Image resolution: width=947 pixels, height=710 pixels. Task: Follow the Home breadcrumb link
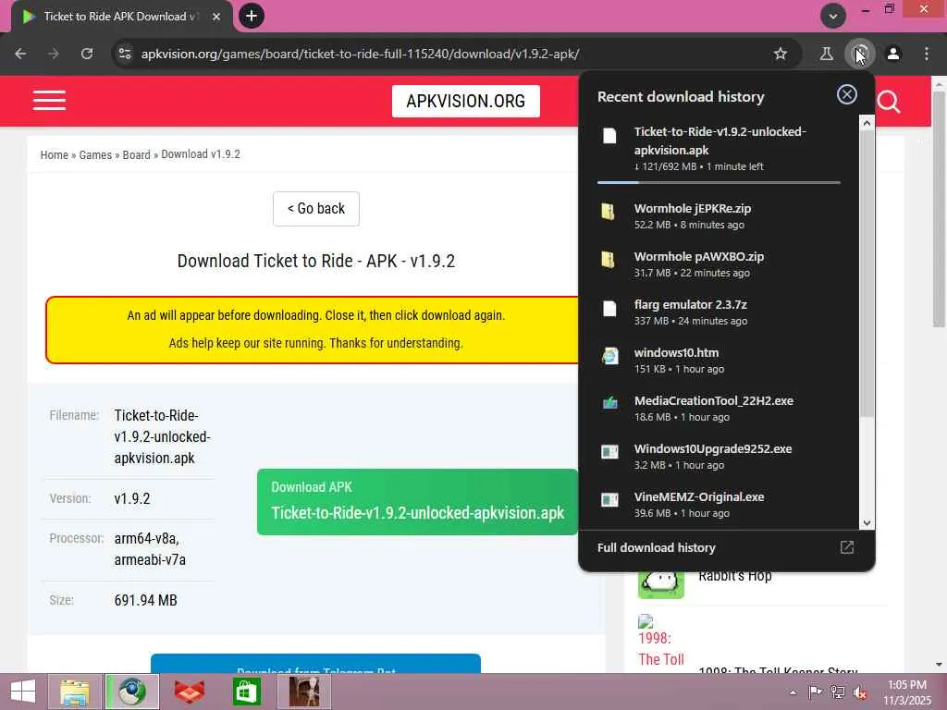(55, 154)
